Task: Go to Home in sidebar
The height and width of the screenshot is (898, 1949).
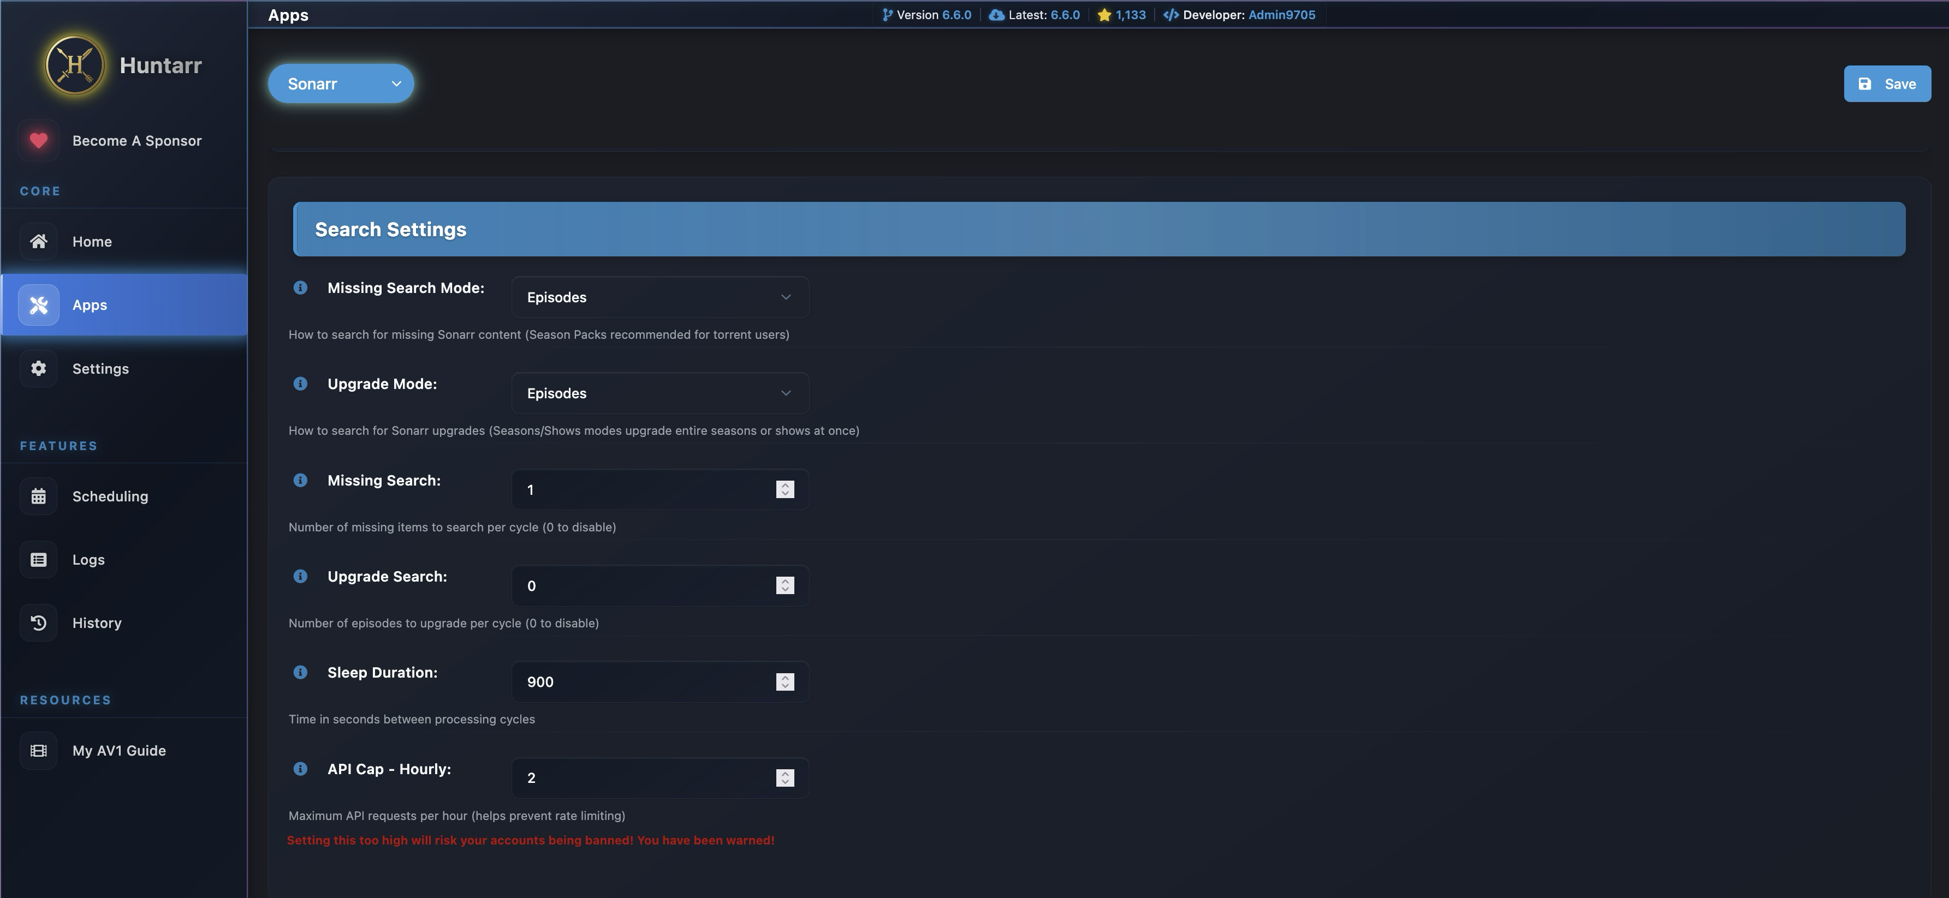Action: [x=124, y=241]
